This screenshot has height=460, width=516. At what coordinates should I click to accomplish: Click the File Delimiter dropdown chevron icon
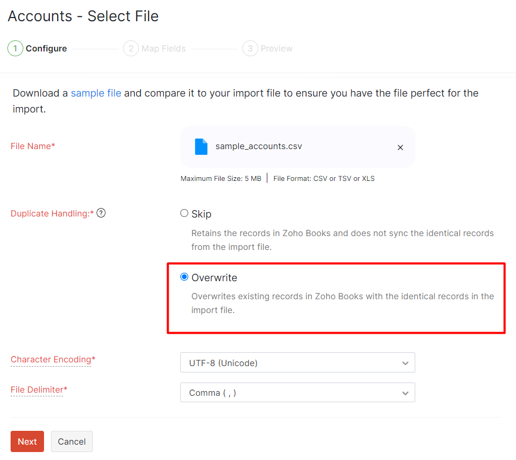pos(406,393)
